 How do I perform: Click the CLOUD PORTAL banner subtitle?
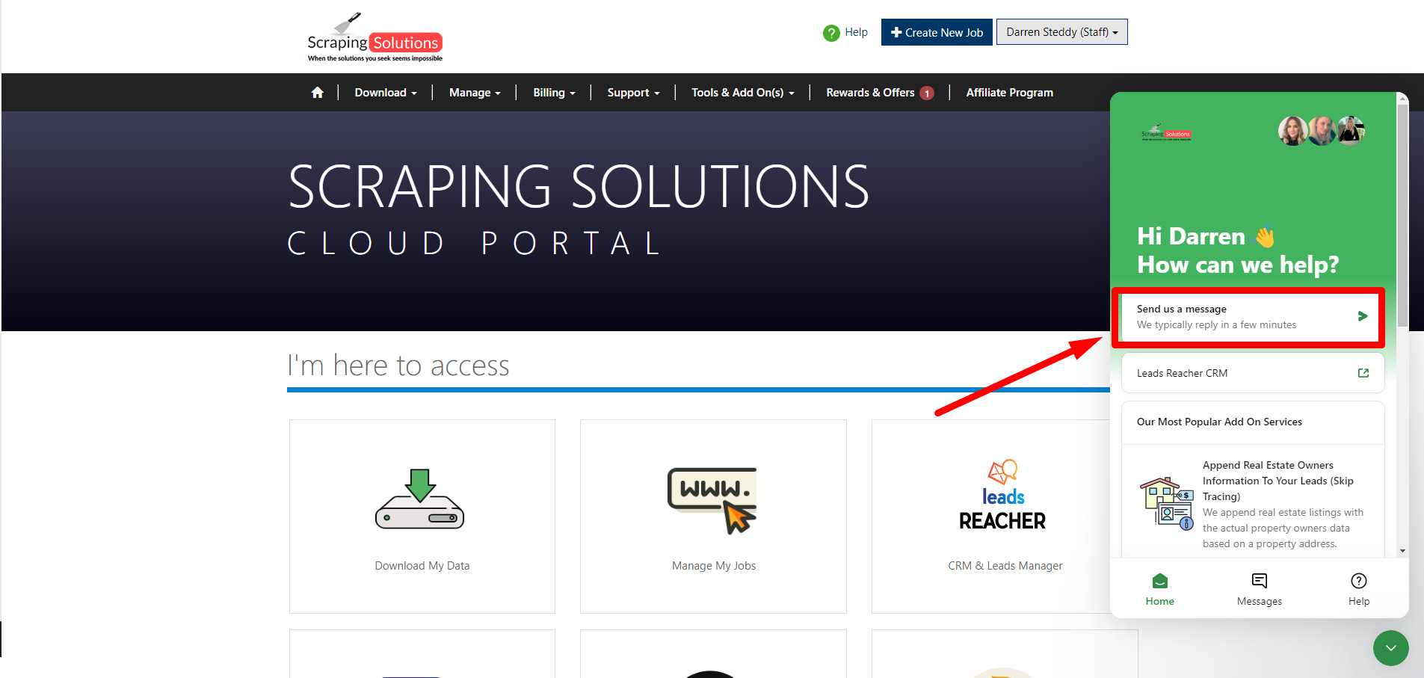pyautogui.click(x=475, y=244)
